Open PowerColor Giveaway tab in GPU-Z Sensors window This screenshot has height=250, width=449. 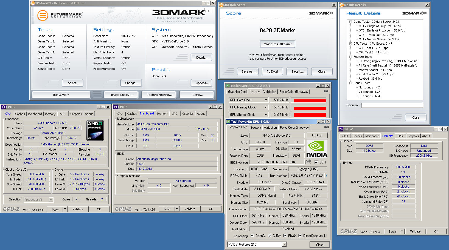point(294,92)
